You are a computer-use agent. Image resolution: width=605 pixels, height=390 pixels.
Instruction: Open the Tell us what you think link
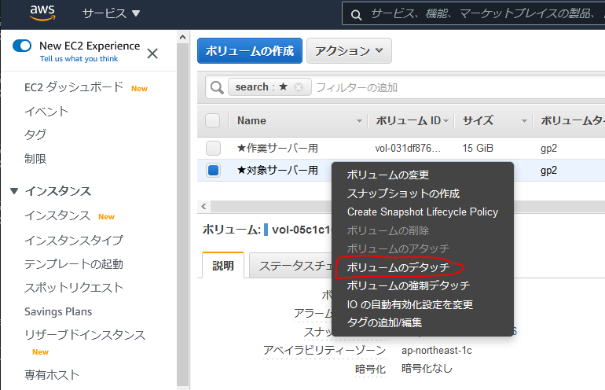point(79,59)
